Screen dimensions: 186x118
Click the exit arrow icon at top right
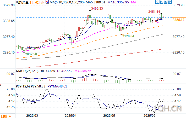[170, 2]
